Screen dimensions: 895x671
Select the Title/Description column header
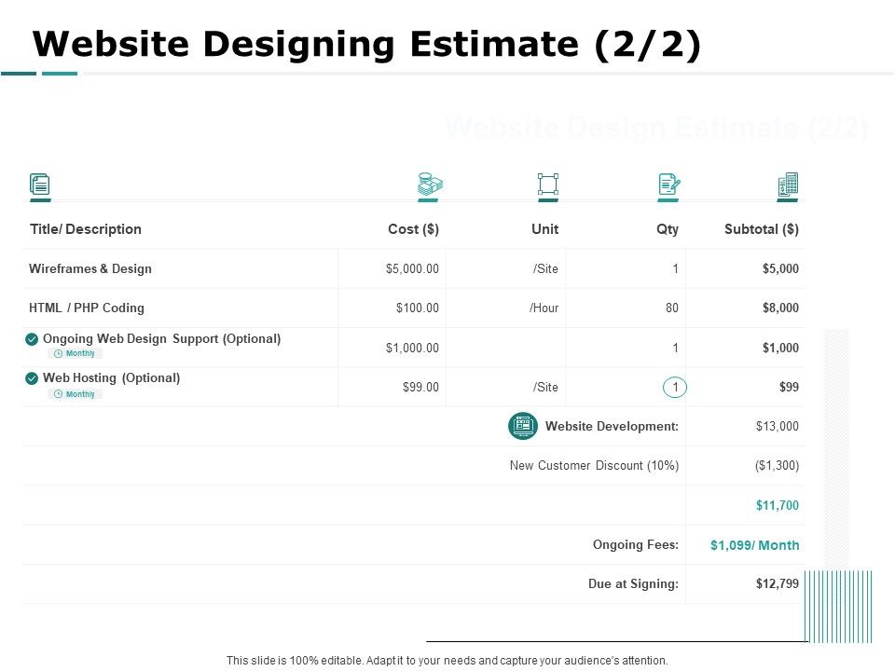(87, 229)
